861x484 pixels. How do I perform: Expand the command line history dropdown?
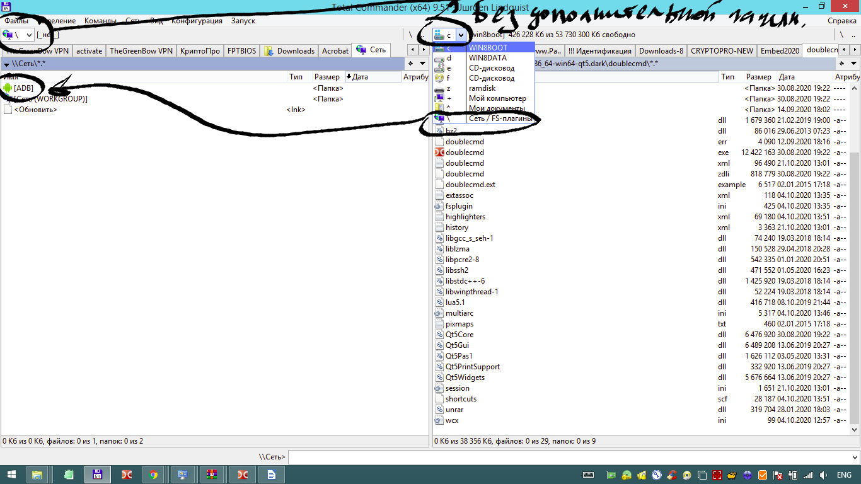(x=854, y=457)
